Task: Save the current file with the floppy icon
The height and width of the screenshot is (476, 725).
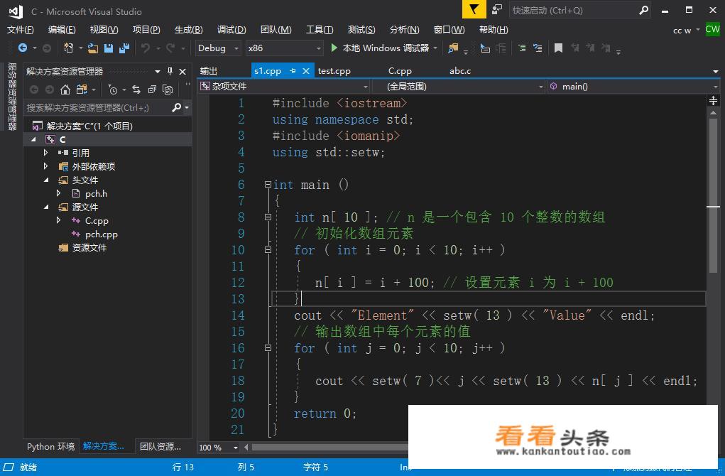Action: tap(109, 48)
